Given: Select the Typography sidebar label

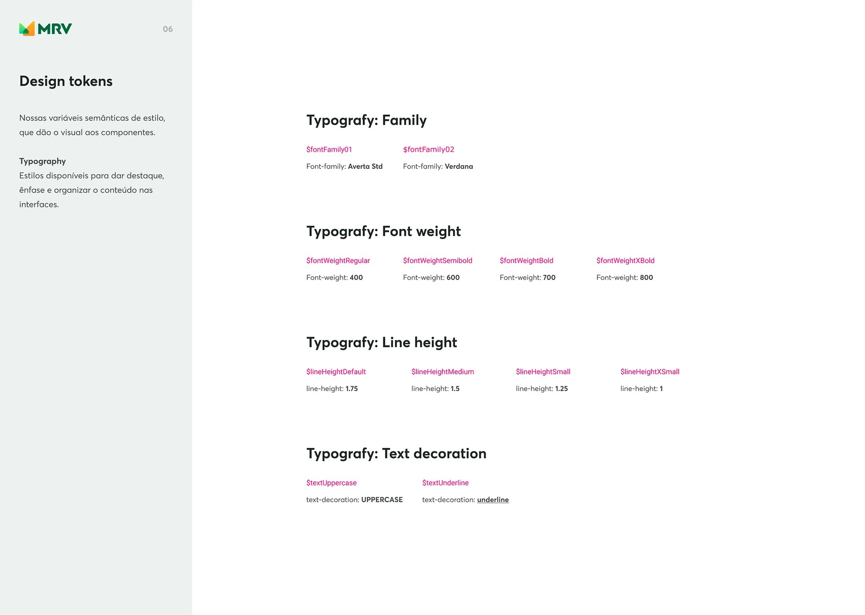Looking at the screenshot, I should click(42, 161).
